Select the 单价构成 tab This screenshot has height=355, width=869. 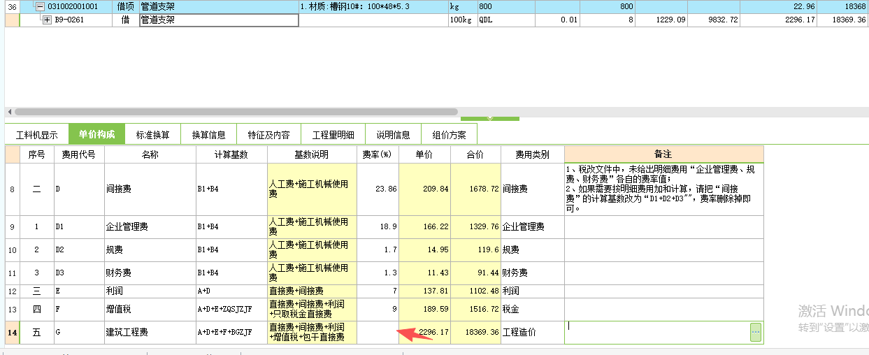[96, 134]
